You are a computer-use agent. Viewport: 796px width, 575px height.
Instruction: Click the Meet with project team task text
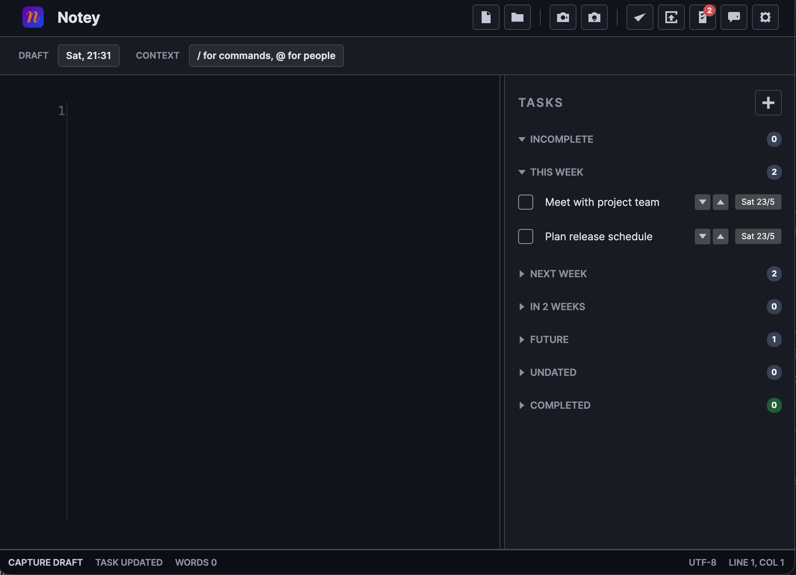point(602,202)
